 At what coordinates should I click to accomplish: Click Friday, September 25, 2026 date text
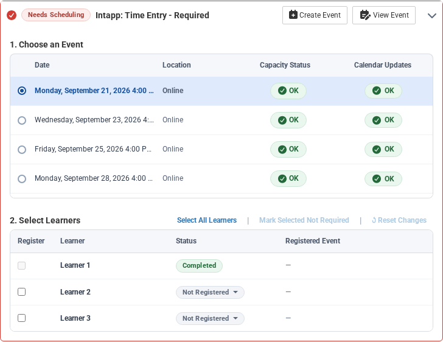click(93, 149)
